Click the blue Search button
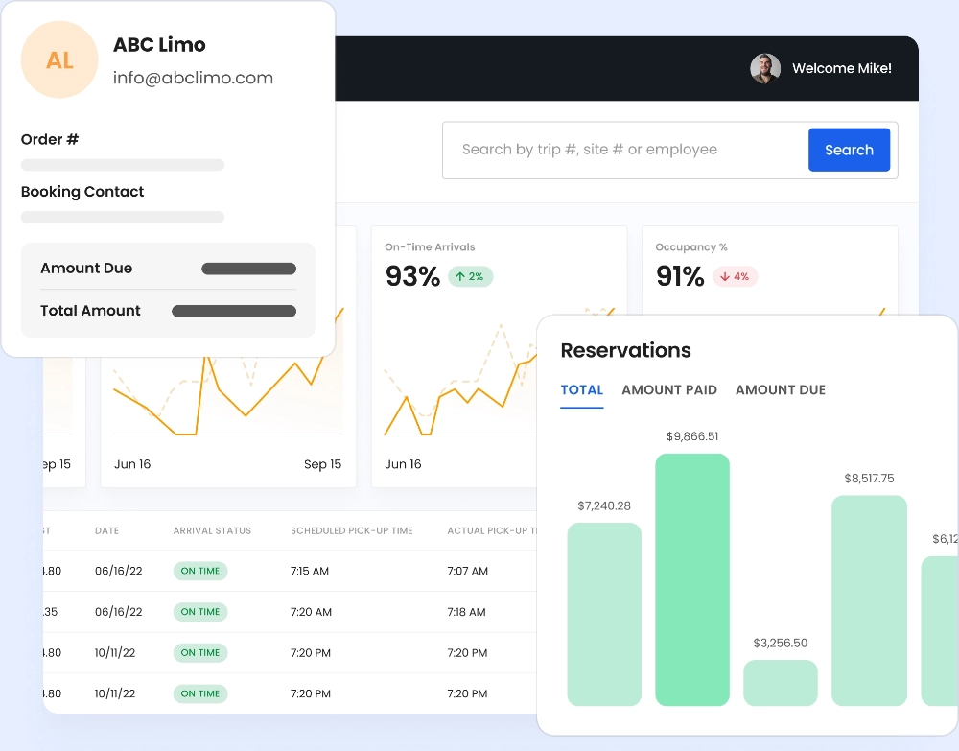Screen dimensions: 959x751 coord(849,150)
